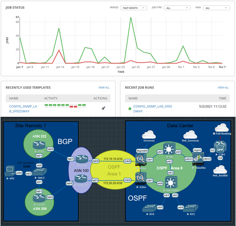
Task: Click the green status dot of recent job run
Action: pyautogui.click(x=130, y=109)
